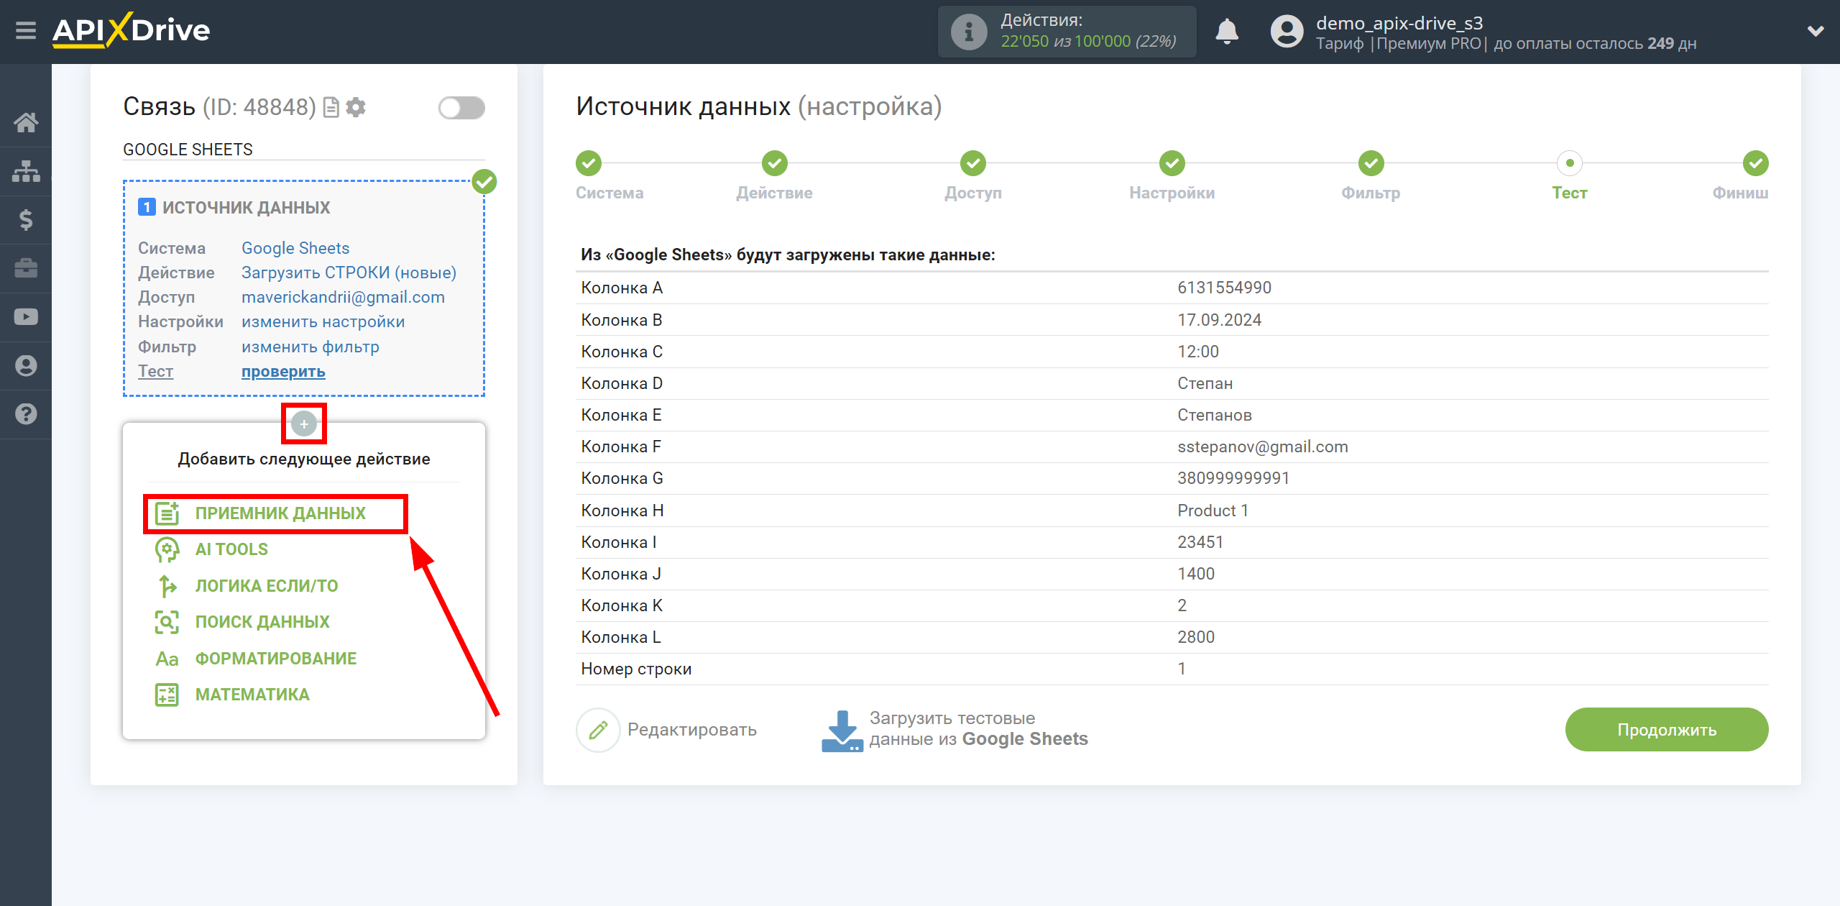Click the formatting Aa icon
This screenshot has width=1840, height=906.
pyautogui.click(x=167, y=659)
